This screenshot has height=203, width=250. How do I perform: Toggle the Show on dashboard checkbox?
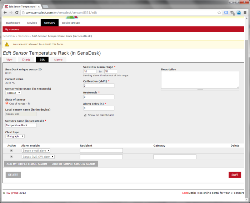(x=85, y=115)
